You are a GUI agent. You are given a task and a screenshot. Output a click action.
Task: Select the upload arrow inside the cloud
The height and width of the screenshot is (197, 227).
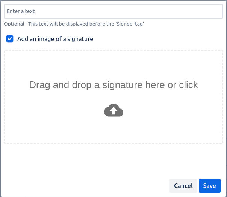tap(114, 111)
